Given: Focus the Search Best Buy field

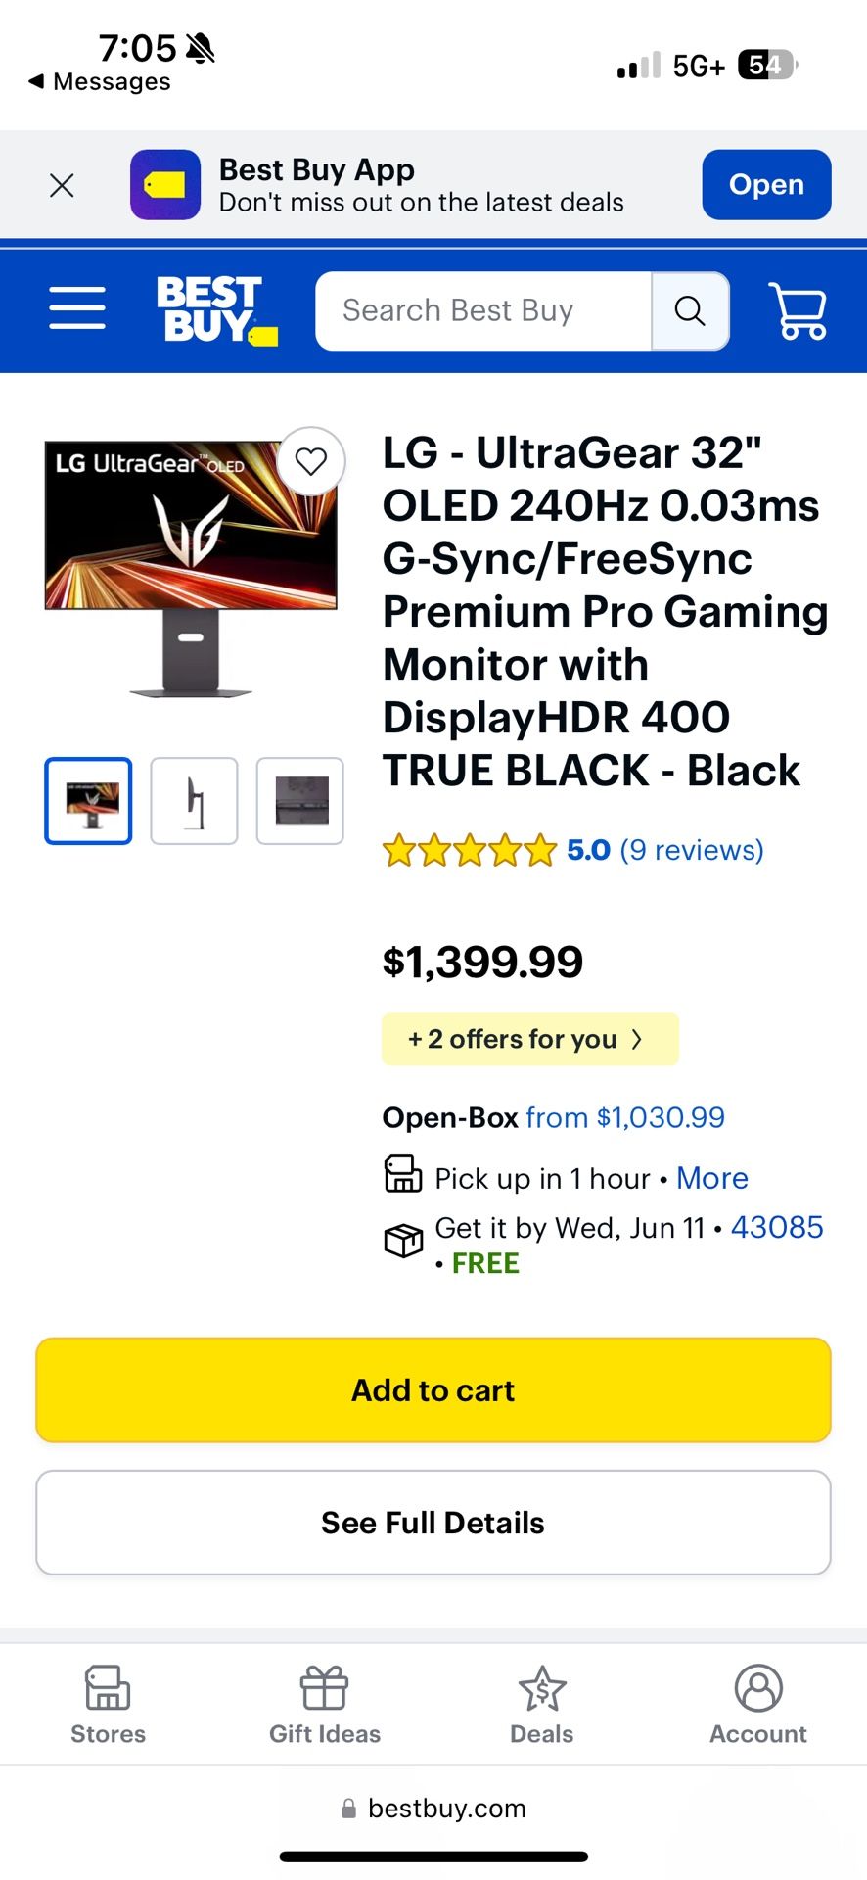Looking at the screenshot, I should [483, 310].
